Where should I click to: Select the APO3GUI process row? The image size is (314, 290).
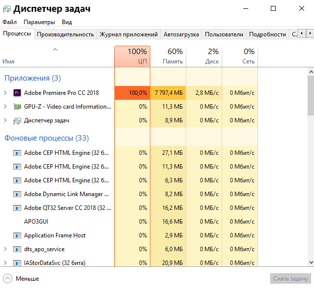click(x=129, y=222)
